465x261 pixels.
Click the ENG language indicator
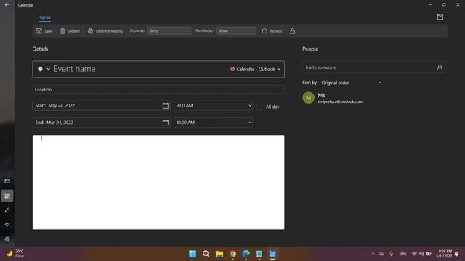coord(403,254)
